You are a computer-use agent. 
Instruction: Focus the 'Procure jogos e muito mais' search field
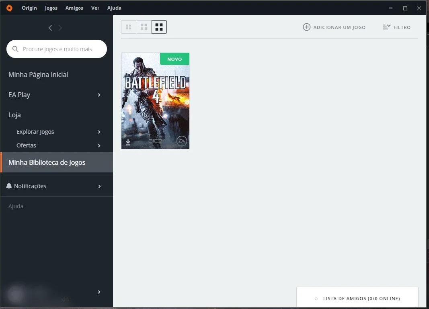57,49
